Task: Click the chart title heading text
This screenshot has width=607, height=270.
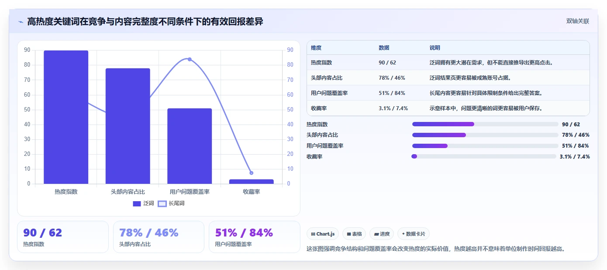Action: 145,21
